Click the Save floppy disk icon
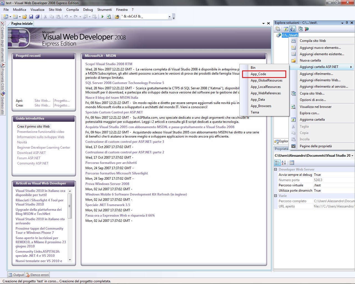The height and width of the screenshot is (284, 355). pos(31,17)
